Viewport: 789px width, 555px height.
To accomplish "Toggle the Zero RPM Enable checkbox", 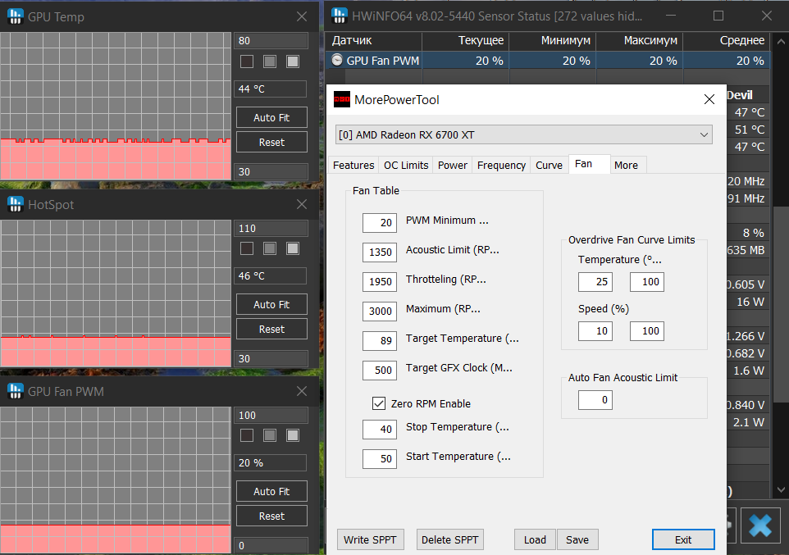I will (x=379, y=403).
